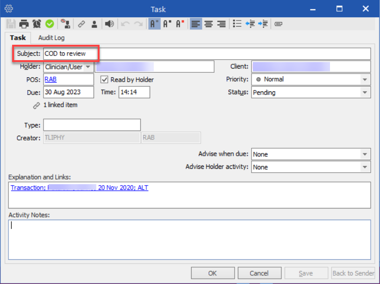Uncheck the Read by Holder checkbox
Screen dimensions: 380x284
pos(105,80)
